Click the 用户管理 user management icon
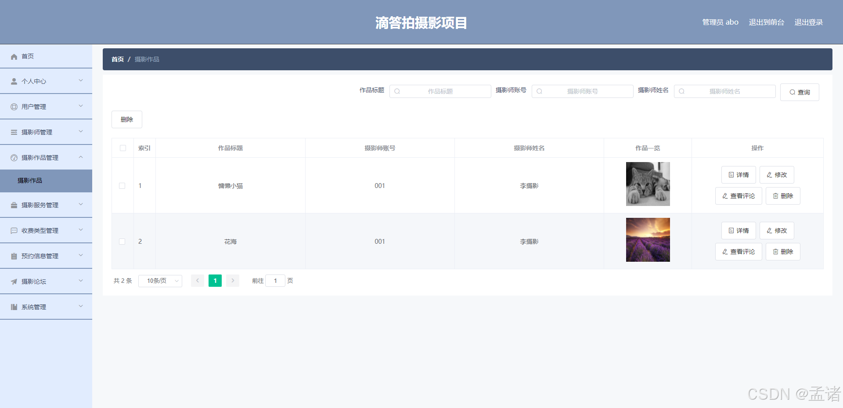 tap(13, 106)
